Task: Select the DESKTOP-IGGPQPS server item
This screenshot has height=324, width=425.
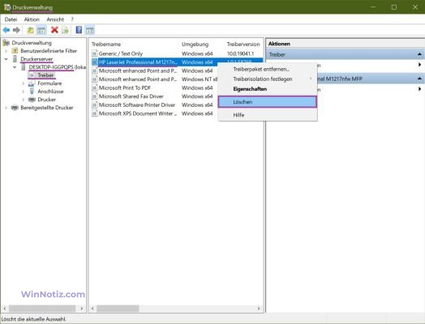Action: point(58,67)
